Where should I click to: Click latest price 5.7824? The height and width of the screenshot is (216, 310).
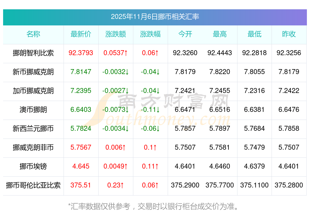pos(81,129)
